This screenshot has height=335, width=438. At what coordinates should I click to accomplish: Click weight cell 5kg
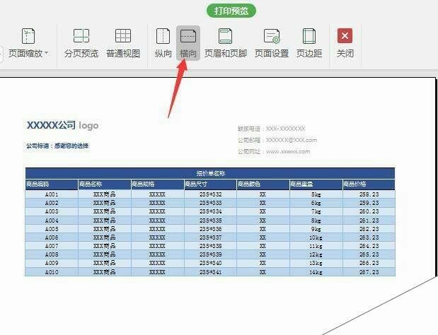[x=316, y=194]
